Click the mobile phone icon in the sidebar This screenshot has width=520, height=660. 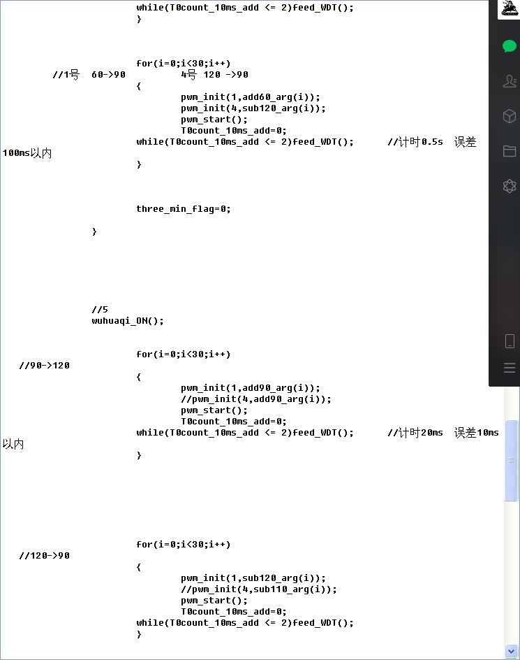(510, 341)
